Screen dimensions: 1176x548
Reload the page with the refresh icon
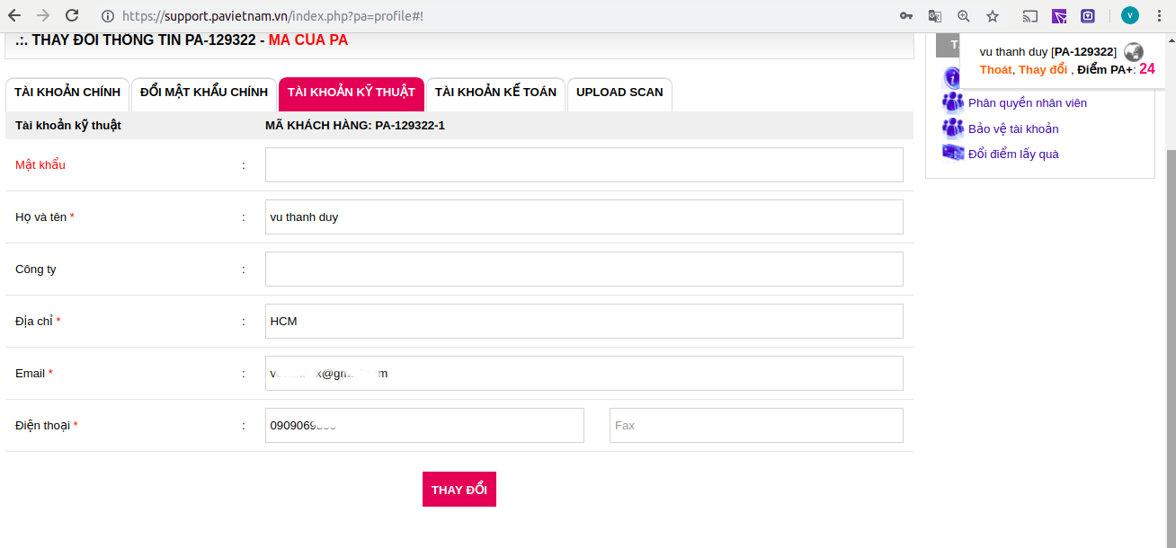point(72,16)
